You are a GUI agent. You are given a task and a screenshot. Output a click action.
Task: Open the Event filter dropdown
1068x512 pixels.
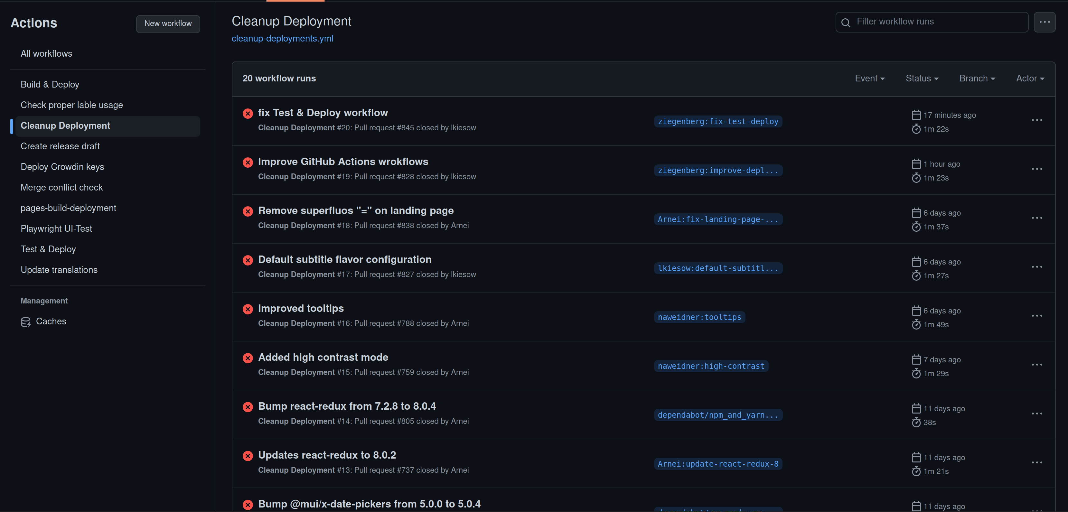pos(869,78)
